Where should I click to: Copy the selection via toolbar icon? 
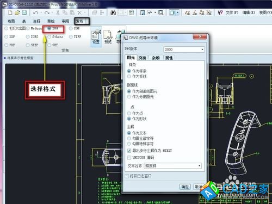(65, 13)
